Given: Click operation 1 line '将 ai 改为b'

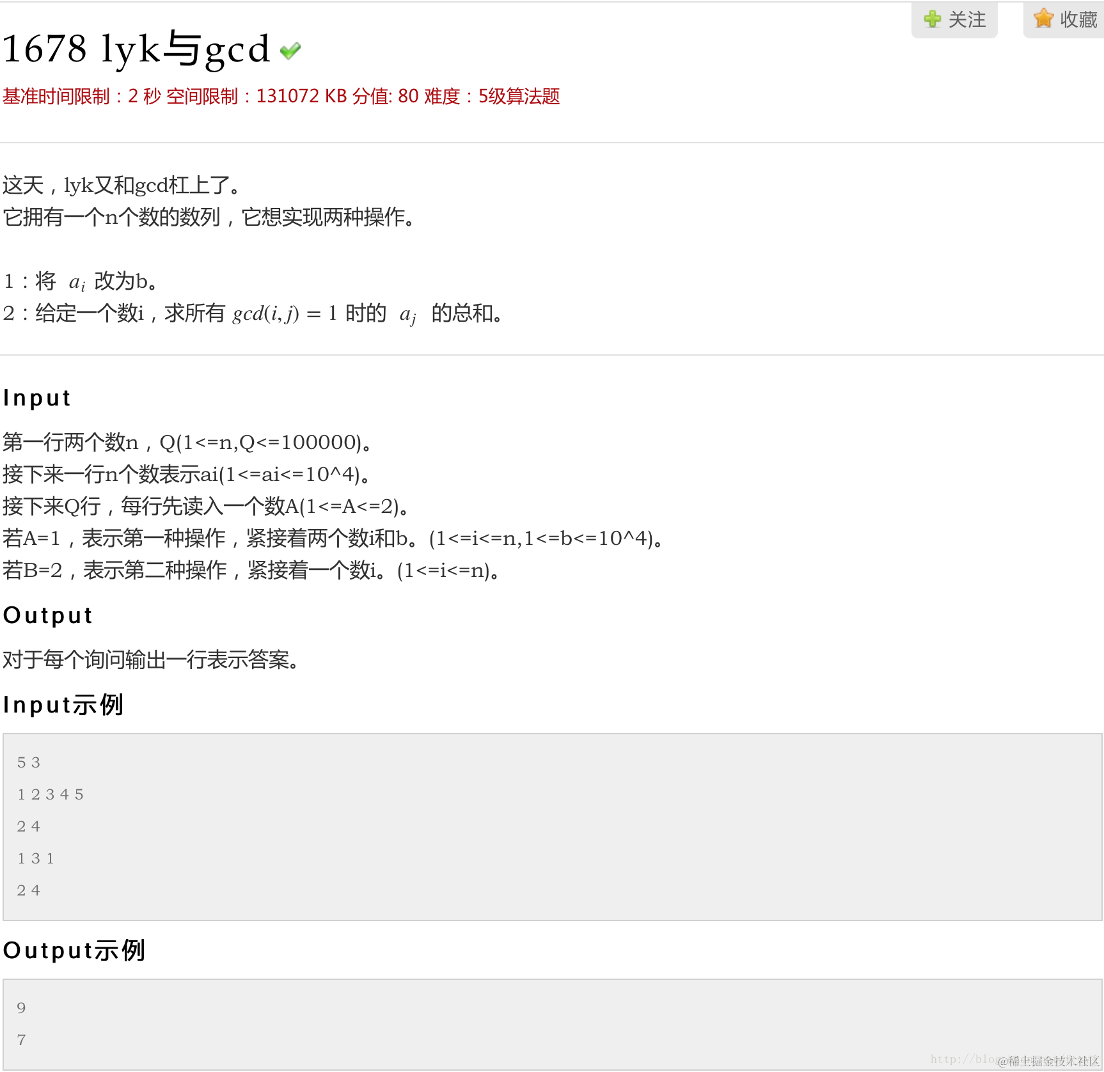Looking at the screenshot, I should point(81,281).
